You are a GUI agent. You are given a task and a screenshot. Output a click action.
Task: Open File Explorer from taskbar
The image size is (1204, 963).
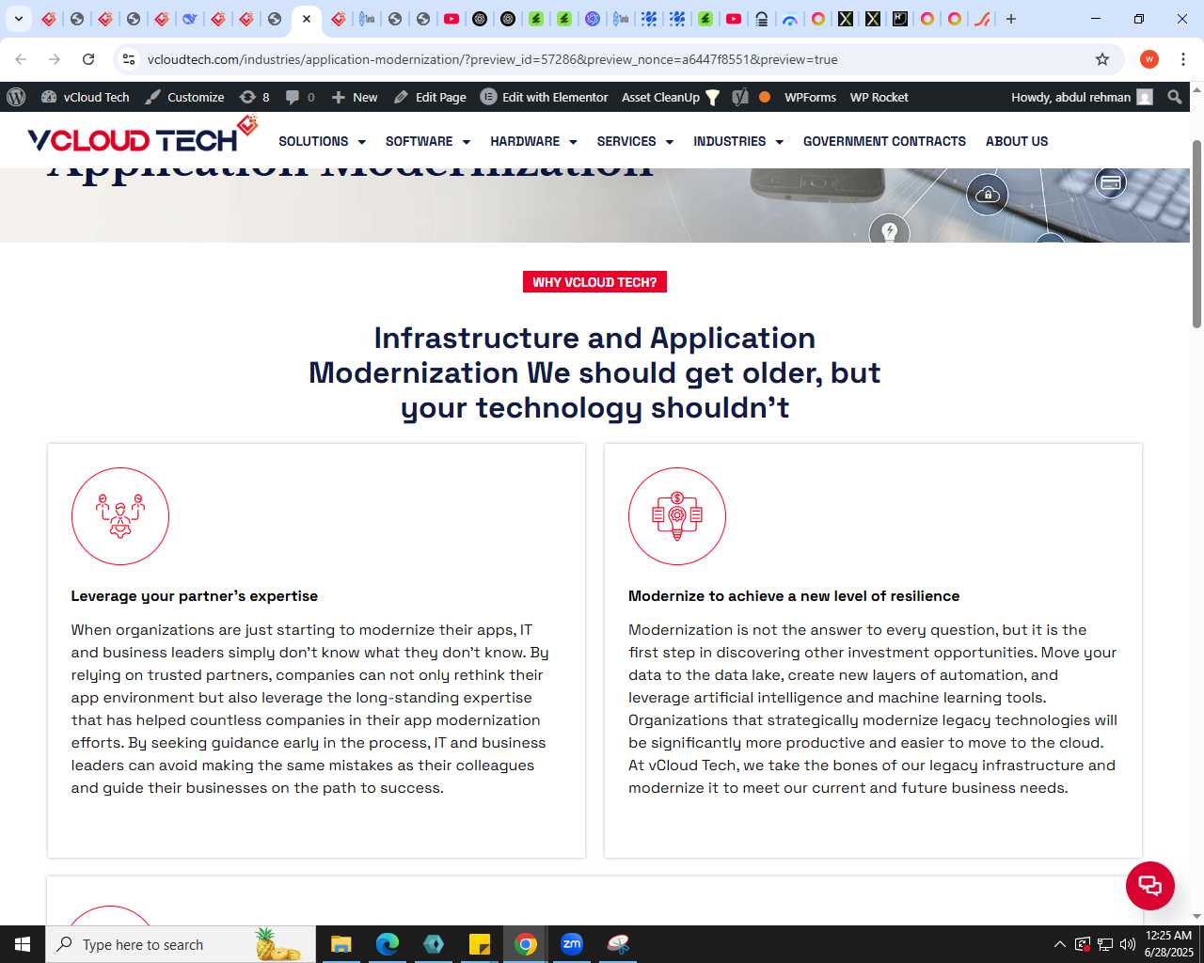click(x=341, y=944)
